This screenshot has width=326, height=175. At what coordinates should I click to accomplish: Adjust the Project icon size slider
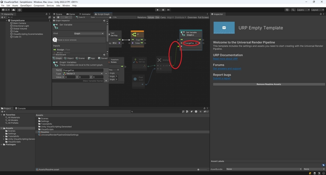(202, 170)
